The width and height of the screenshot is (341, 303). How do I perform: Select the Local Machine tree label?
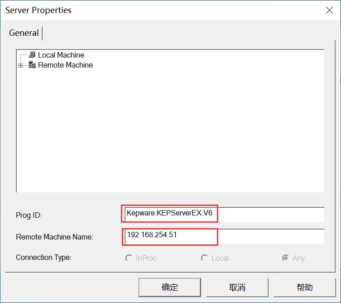click(61, 55)
